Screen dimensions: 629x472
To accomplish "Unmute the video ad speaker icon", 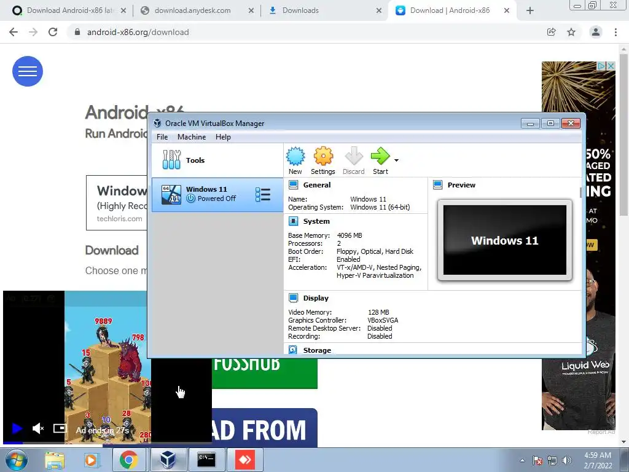I will pos(38,428).
